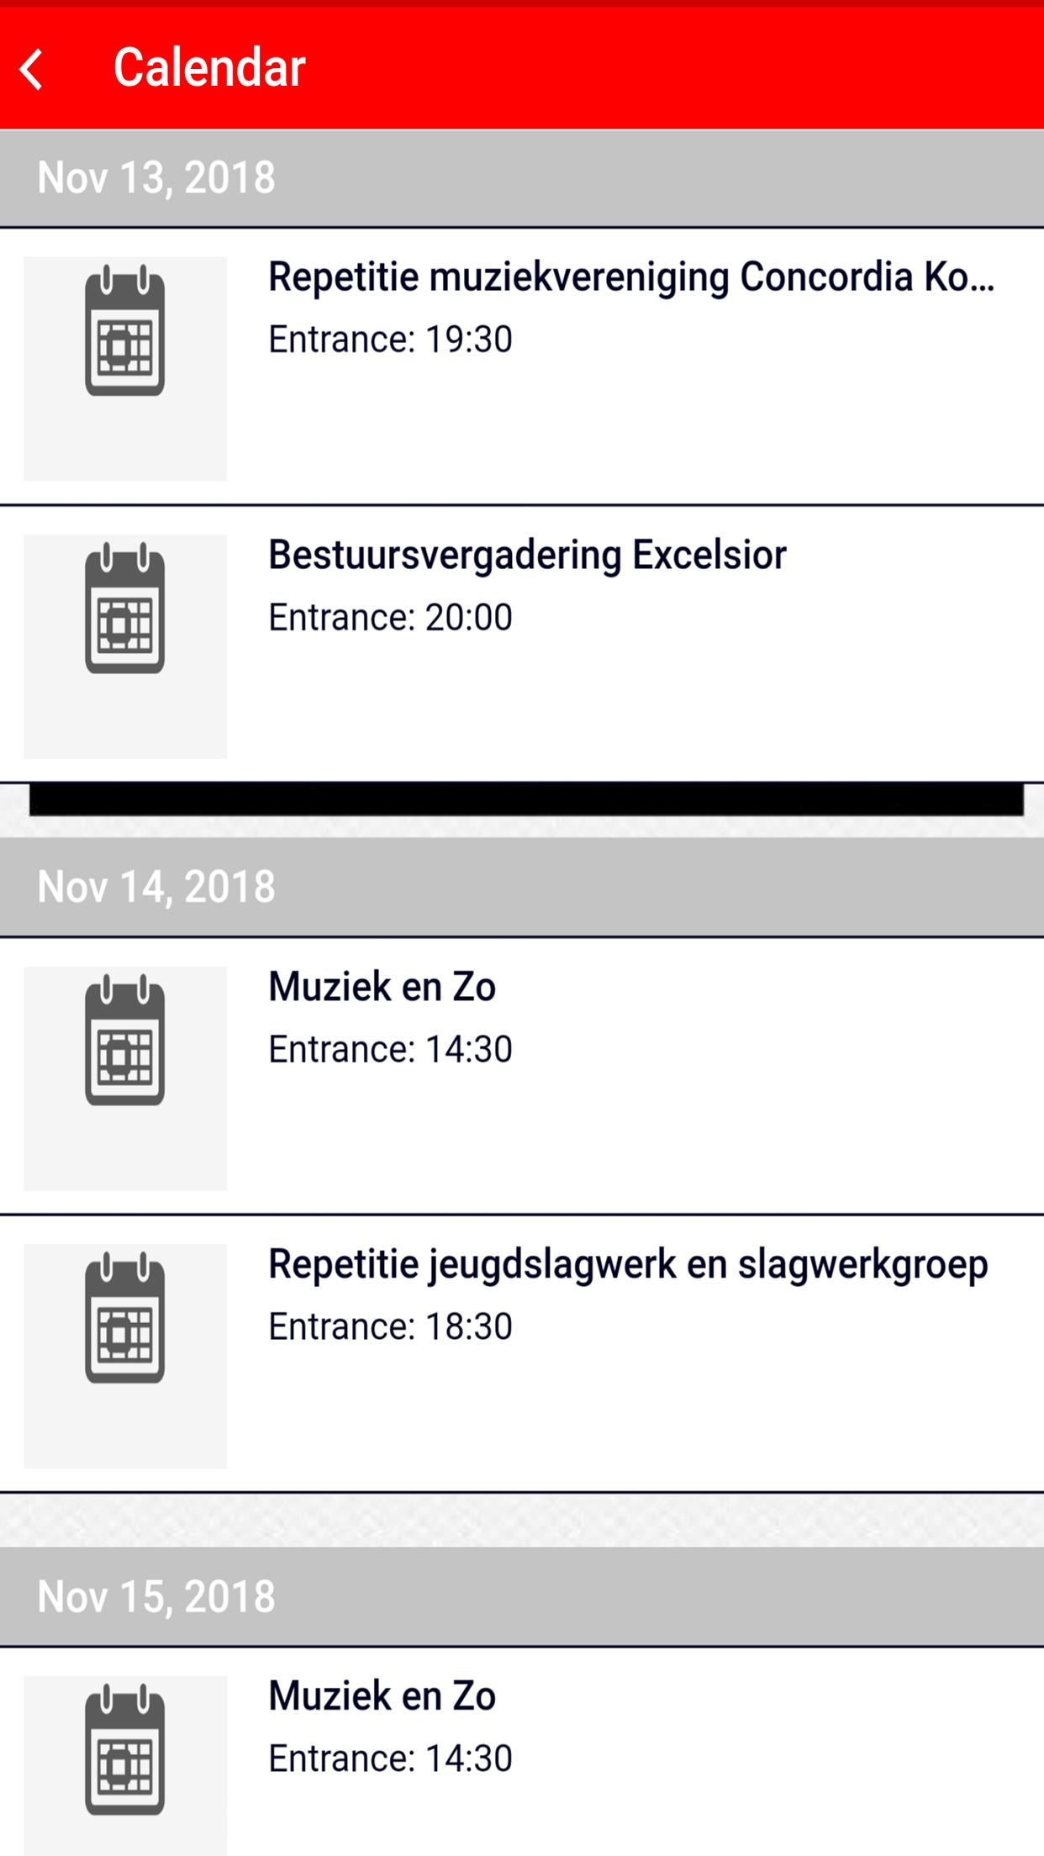The height and width of the screenshot is (1856, 1044).
Task: Click calendar icon beside Repetitie jeugdslagwerk event
Action: (x=125, y=1317)
